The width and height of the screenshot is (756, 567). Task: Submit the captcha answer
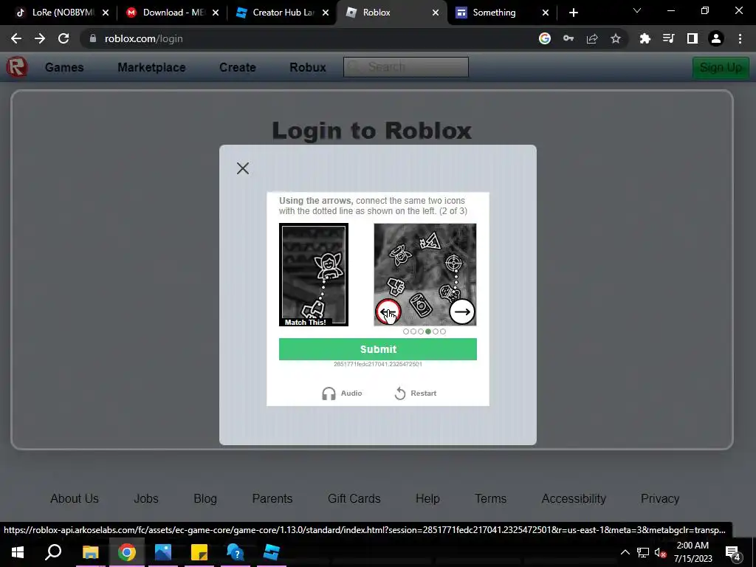pos(377,349)
